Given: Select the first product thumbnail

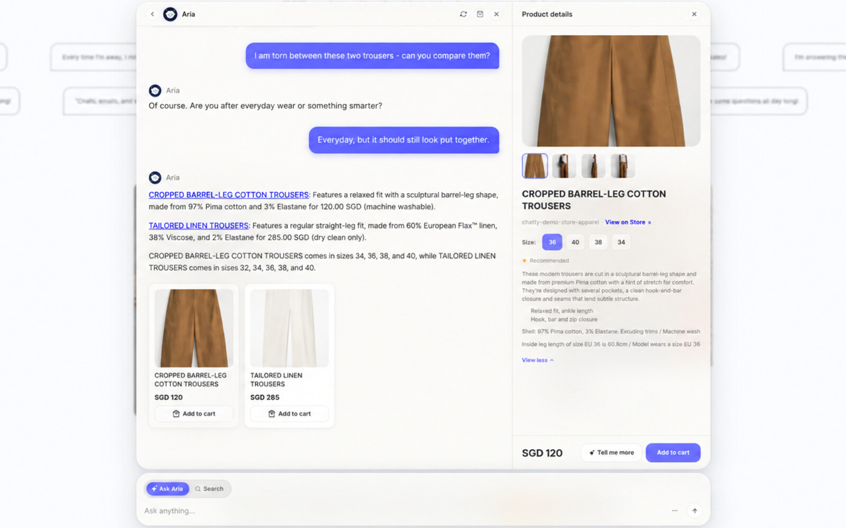Looking at the screenshot, I should point(535,166).
